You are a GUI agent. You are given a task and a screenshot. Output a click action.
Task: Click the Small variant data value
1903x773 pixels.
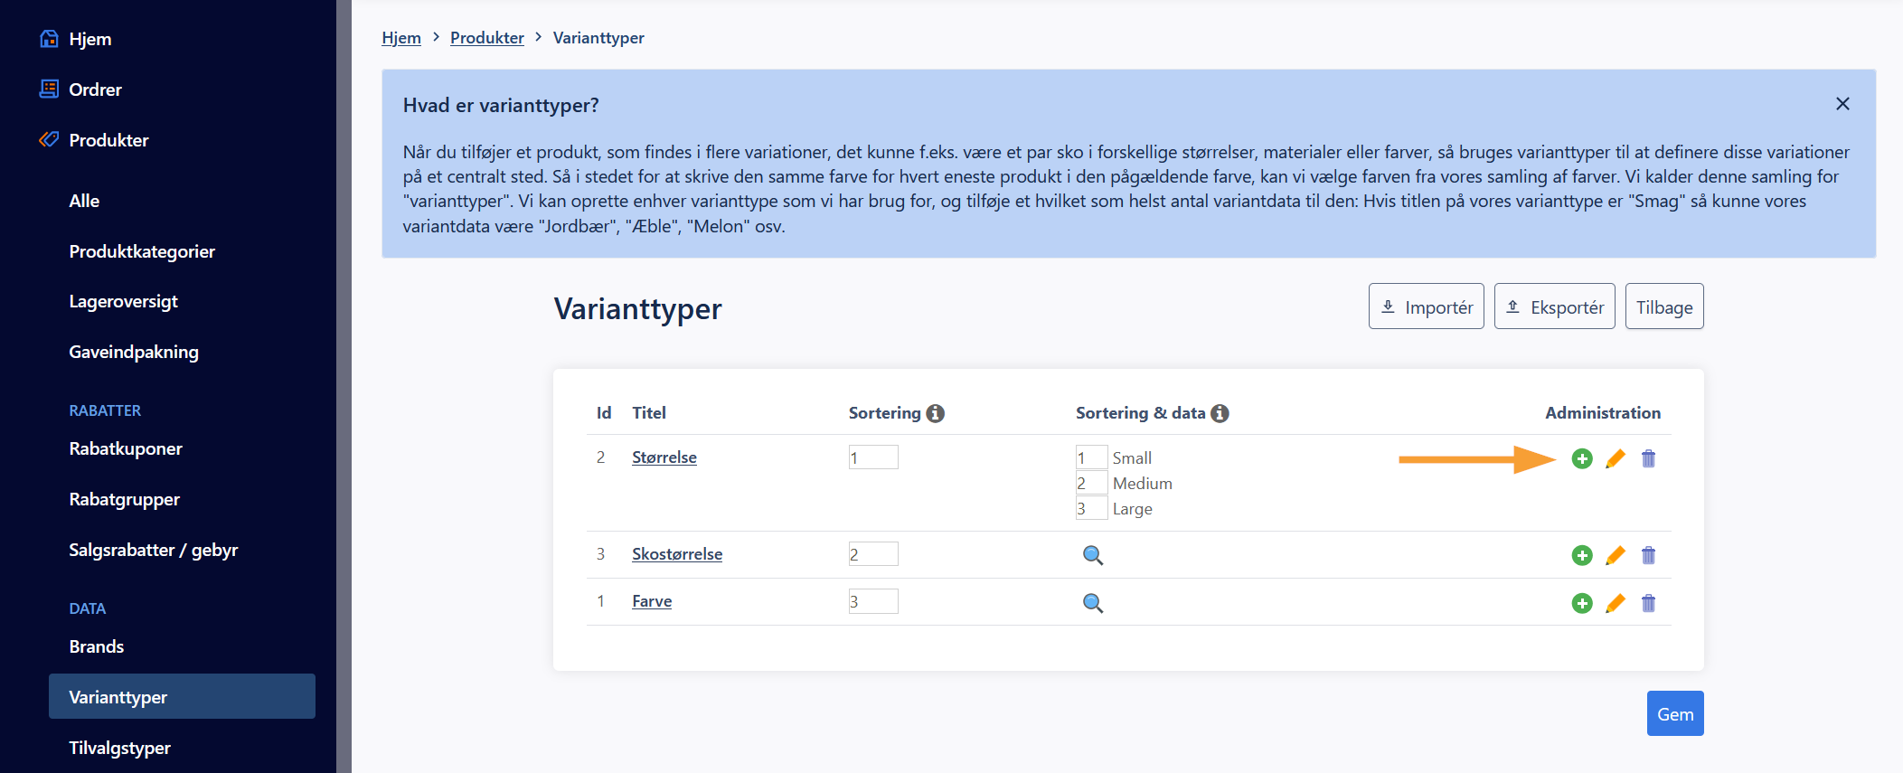[1132, 458]
